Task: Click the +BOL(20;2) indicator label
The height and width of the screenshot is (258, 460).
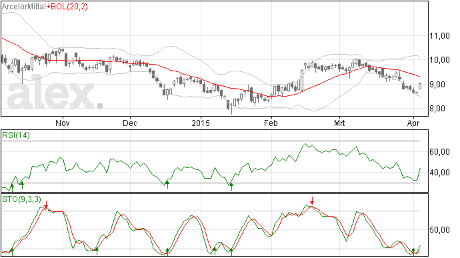Action: click(x=67, y=7)
